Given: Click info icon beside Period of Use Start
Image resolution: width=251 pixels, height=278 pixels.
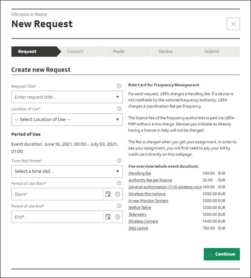Looking at the screenshot, I should pos(119,183).
